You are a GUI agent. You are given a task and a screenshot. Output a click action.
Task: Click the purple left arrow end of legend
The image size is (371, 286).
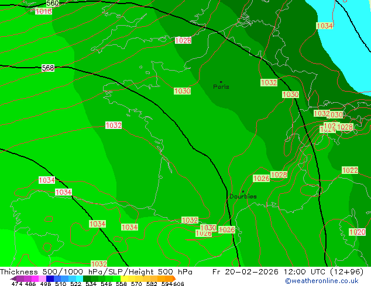13,278
